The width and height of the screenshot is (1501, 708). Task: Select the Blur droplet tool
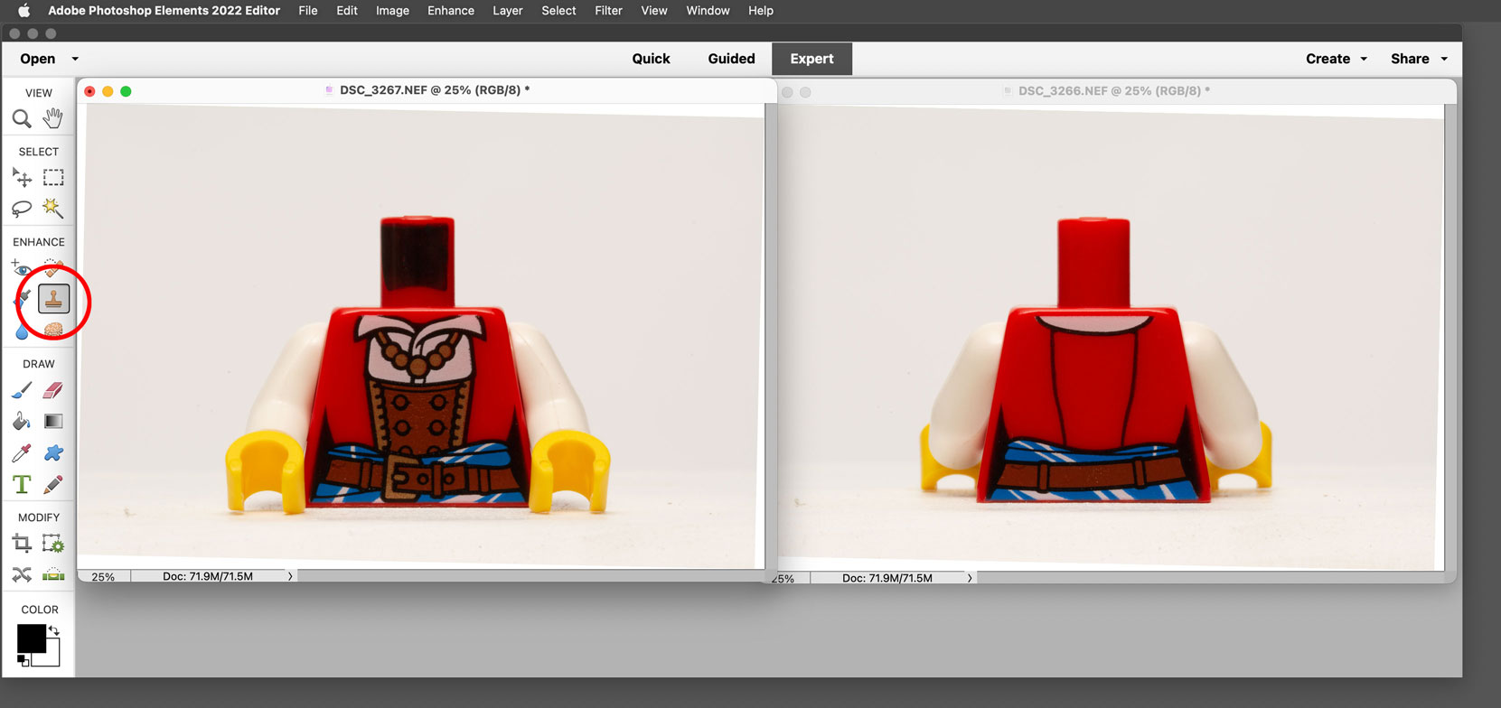(22, 331)
